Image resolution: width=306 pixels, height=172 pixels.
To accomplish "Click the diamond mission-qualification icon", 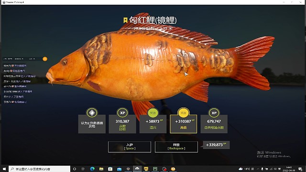I will 92,113.
